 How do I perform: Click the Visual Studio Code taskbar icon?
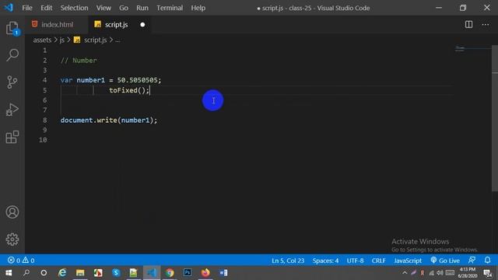tap(152, 273)
